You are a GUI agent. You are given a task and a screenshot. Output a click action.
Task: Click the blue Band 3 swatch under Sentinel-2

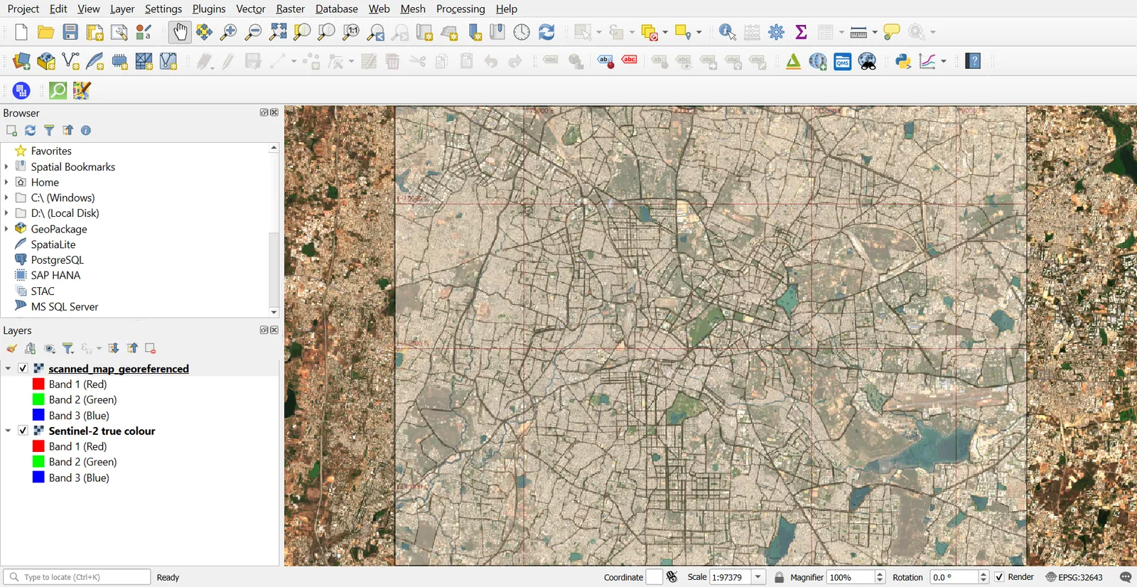pyautogui.click(x=38, y=478)
